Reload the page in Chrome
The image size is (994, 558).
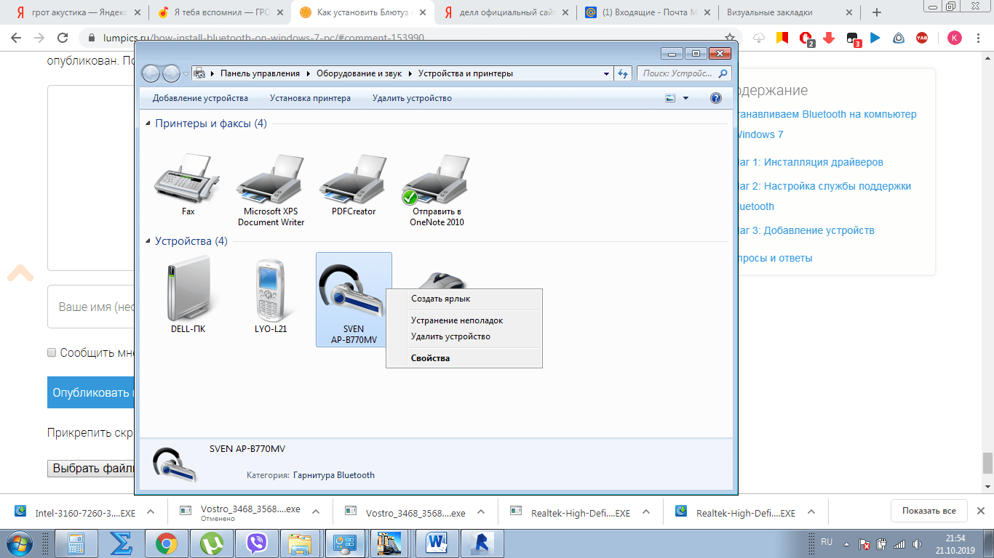(x=63, y=38)
